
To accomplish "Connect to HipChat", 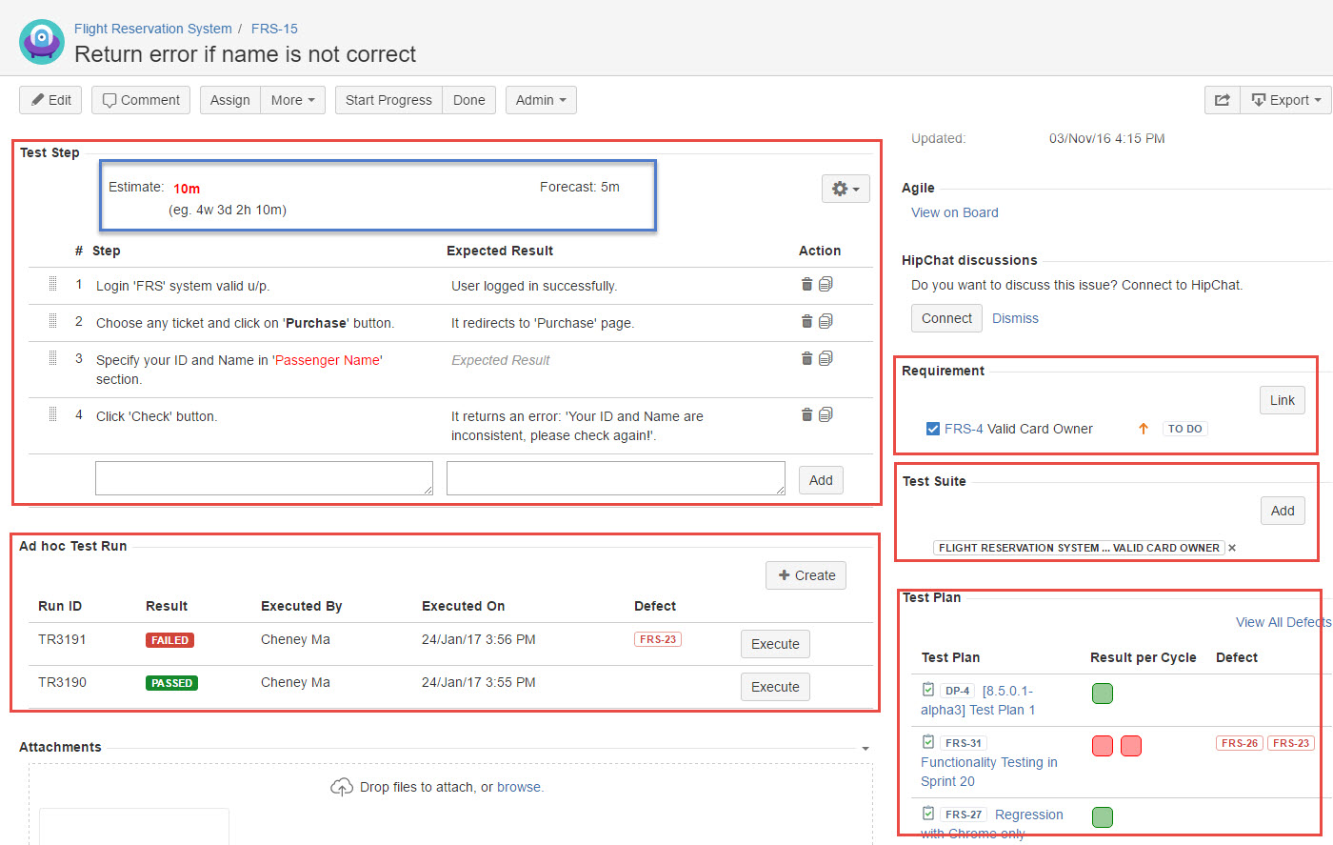I will pos(946,318).
